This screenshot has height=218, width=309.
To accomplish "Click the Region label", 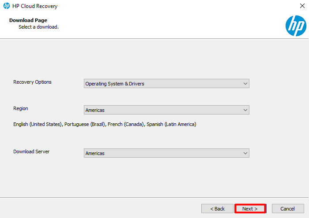I will point(21,108).
